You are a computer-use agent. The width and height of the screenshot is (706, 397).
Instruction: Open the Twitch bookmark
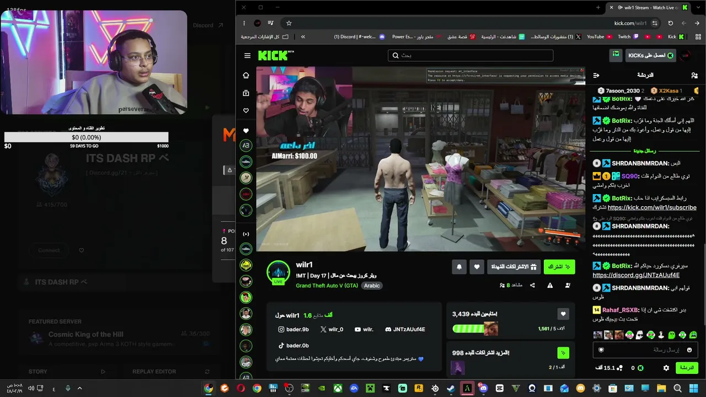(628, 37)
